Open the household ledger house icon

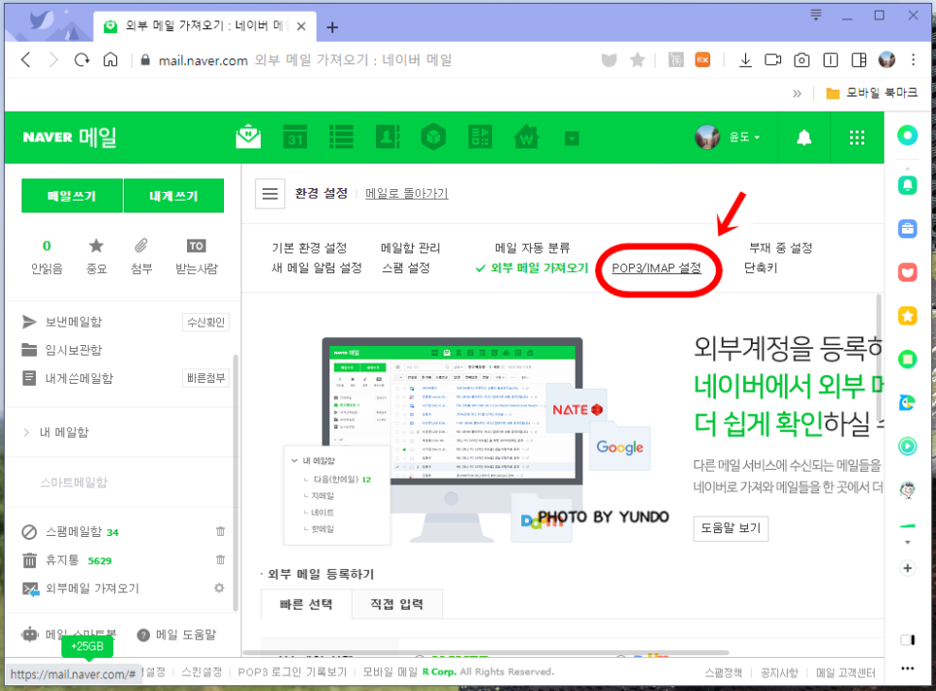[526, 138]
